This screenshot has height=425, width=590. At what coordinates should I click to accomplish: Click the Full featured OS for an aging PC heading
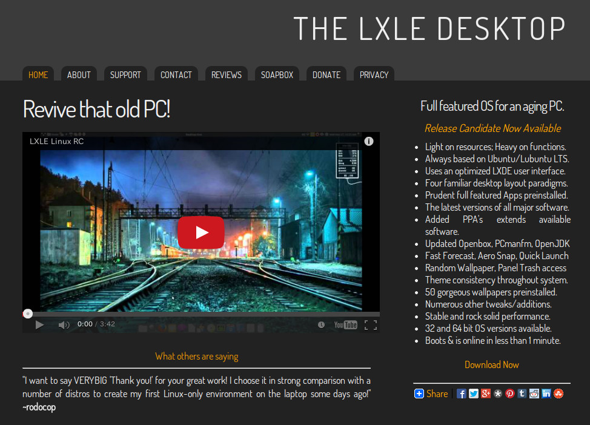point(492,106)
